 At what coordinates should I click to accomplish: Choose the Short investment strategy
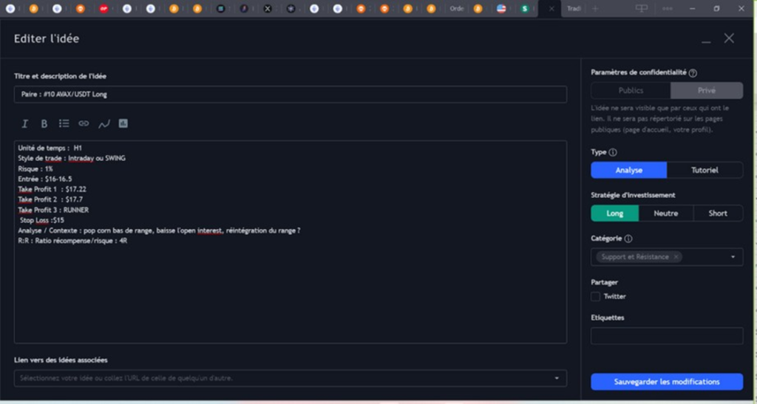point(718,213)
